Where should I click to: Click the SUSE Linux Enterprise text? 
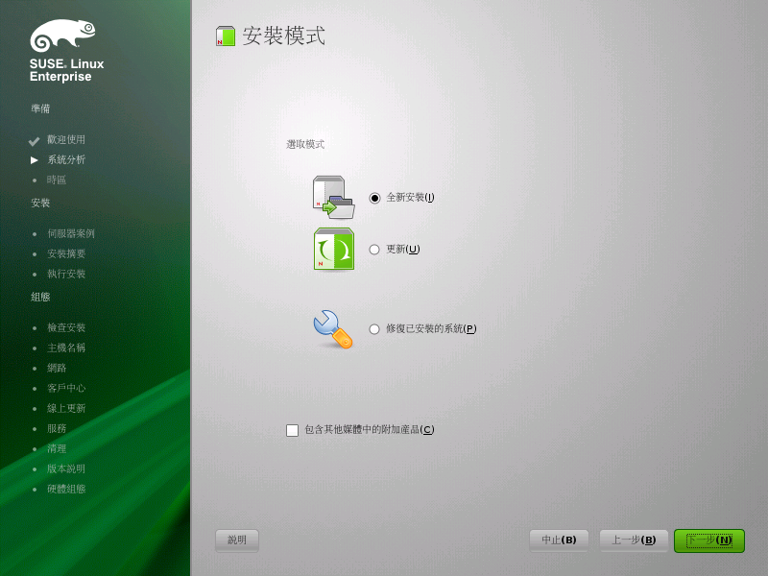coord(66,70)
